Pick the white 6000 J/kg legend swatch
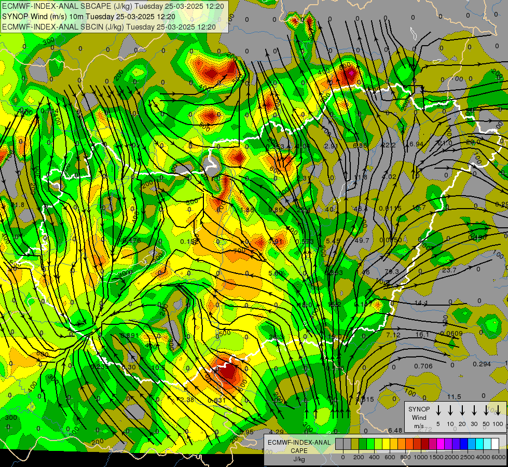The image size is (508, 467). pyautogui.click(x=495, y=444)
